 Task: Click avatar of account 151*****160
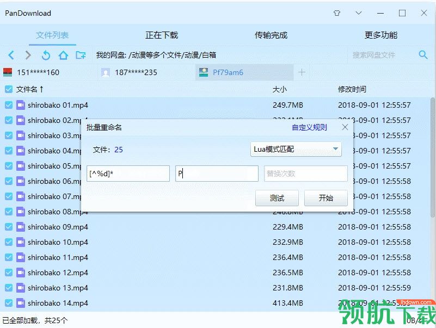[x=8, y=72]
